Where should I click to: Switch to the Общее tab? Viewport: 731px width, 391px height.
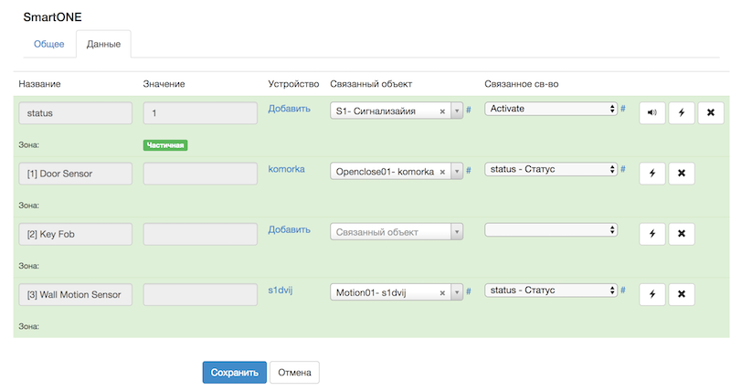[48, 44]
